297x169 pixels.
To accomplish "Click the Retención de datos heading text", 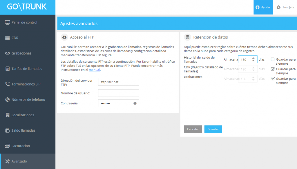I will click(211, 37).
